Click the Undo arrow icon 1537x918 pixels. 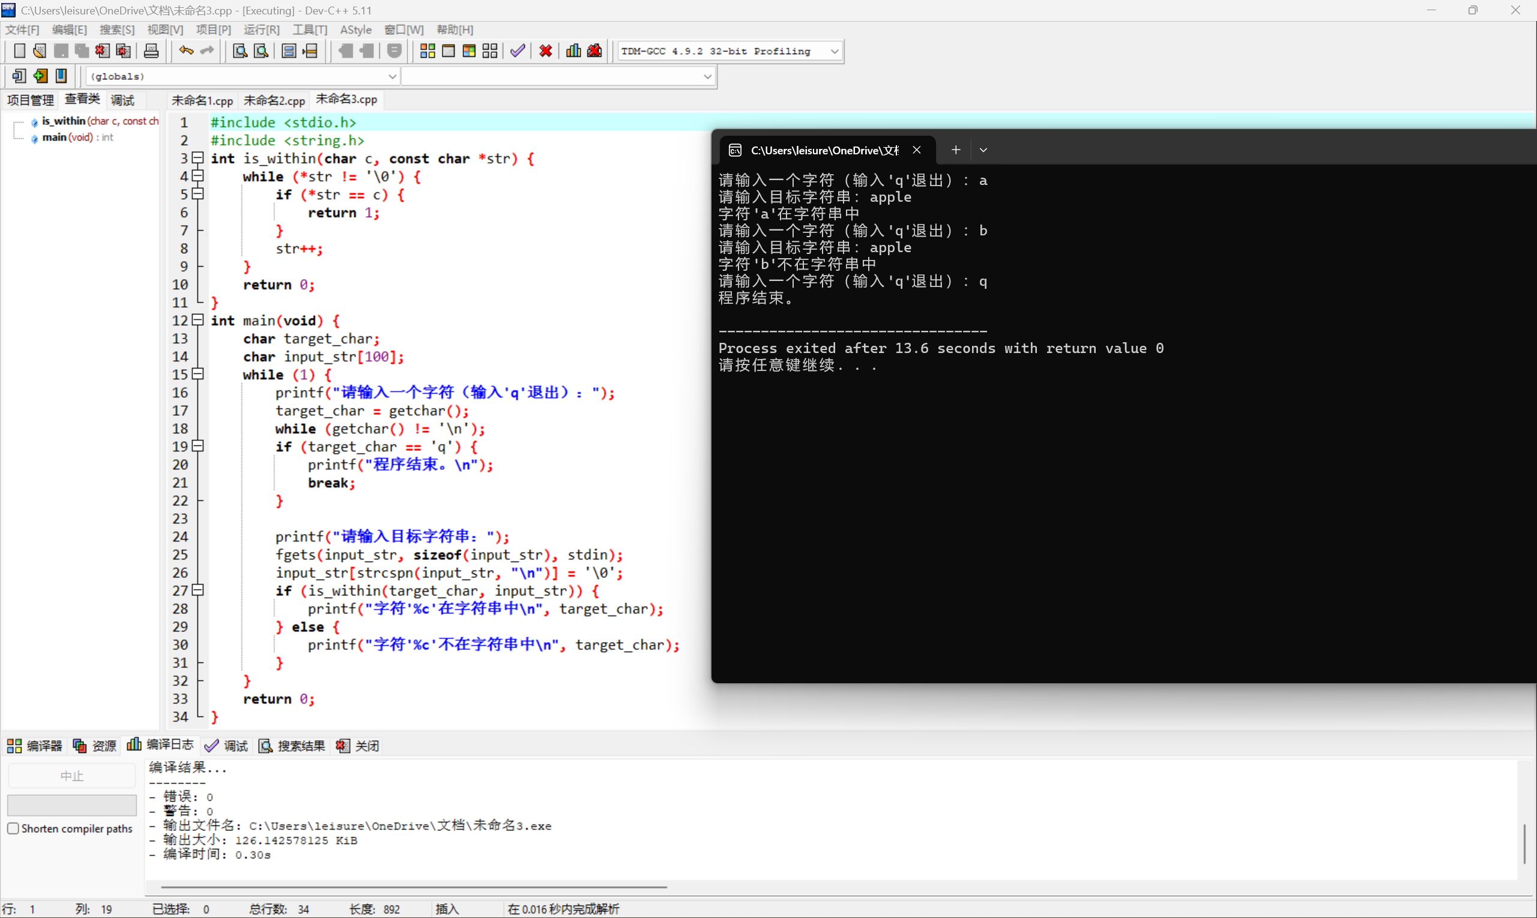point(185,50)
